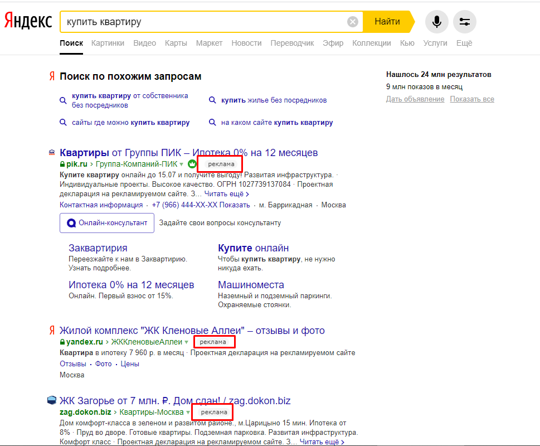Open the Жилой комплекс ЖК Кленовые Аллеи result
The height and width of the screenshot is (446, 540).
coord(192,331)
